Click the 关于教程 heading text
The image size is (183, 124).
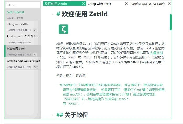[76, 115]
